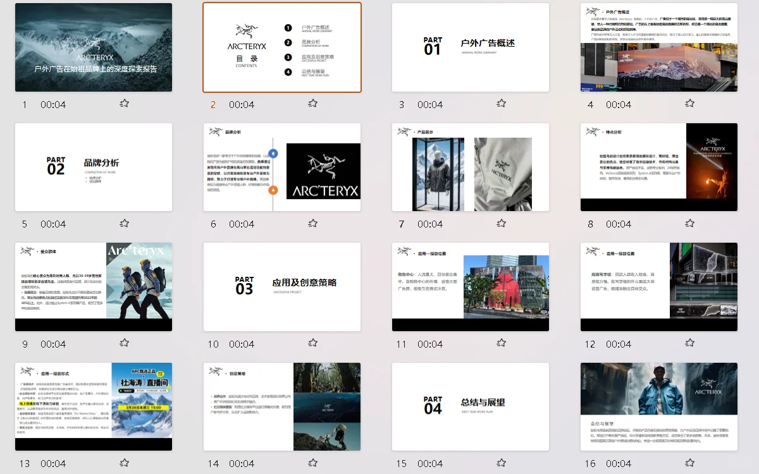Click the animation star icon under slide 10
This screenshot has width=759, height=474.
tap(313, 343)
